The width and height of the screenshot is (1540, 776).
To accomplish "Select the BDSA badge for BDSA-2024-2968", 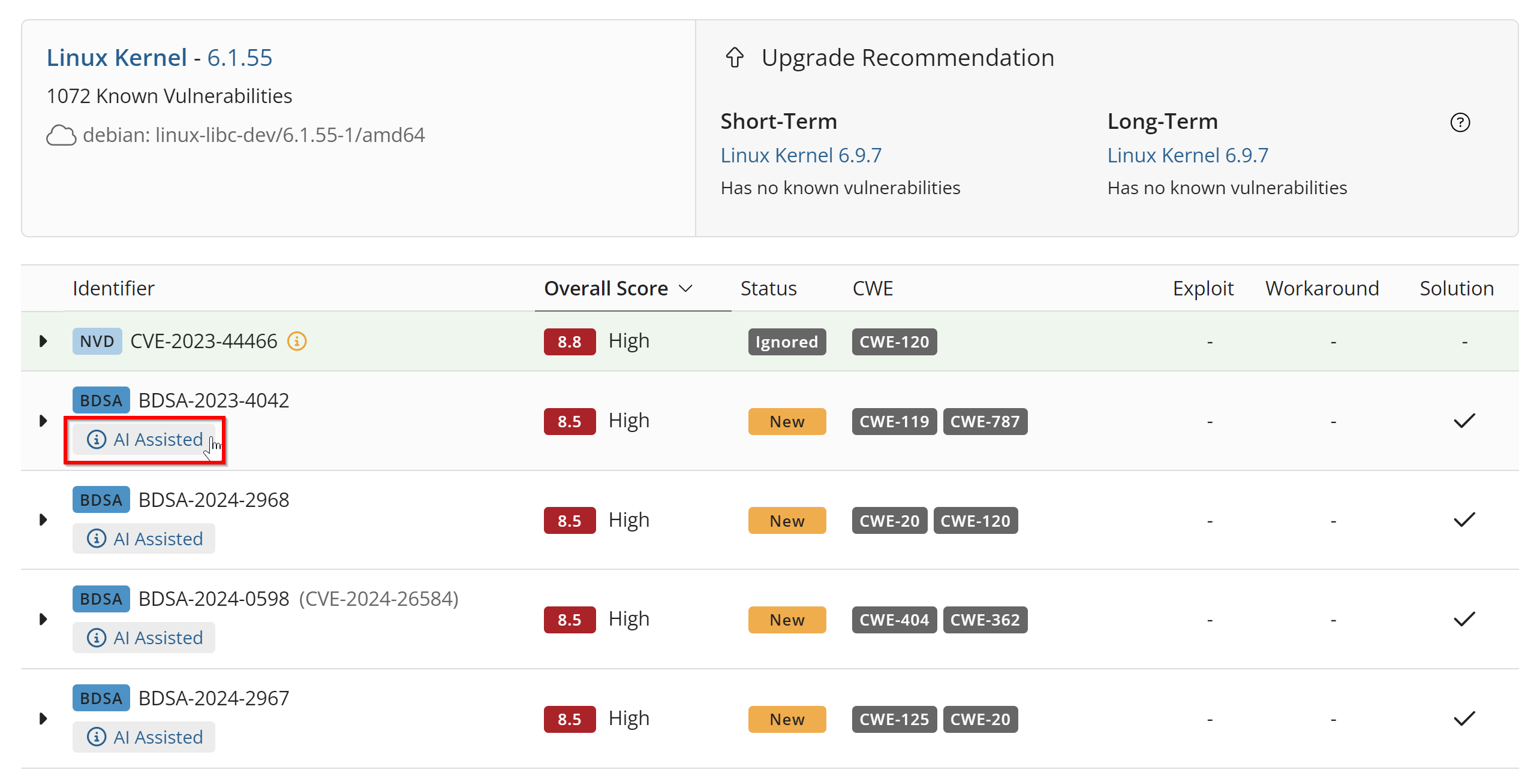I will (100, 499).
